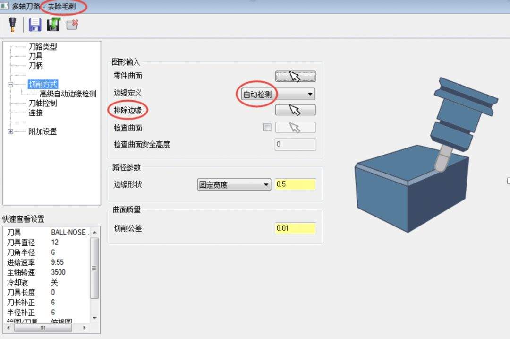Enable the 检查曲面 checkbox
The width and height of the screenshot is (510, 339).
(x=267, y=127)
